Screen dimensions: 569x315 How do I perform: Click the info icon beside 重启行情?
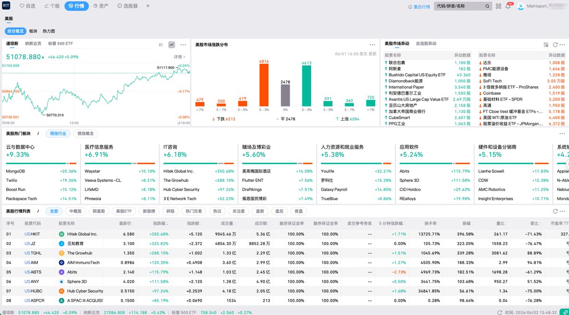pyautogui.click(x=410, y=7)
